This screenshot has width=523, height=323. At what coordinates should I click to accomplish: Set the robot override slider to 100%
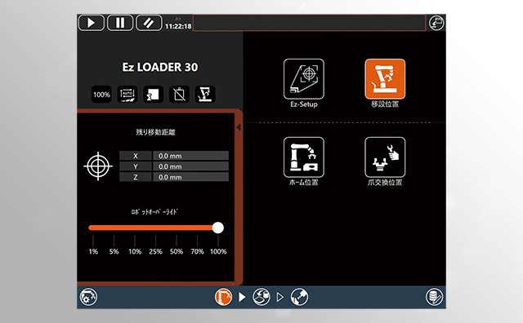(x=218, y=228)
